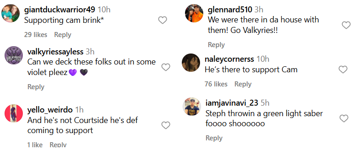The width and height of the screenshot is (354, 166).
Task: Open glennard510's profile photo
Action: pos(194,13)
